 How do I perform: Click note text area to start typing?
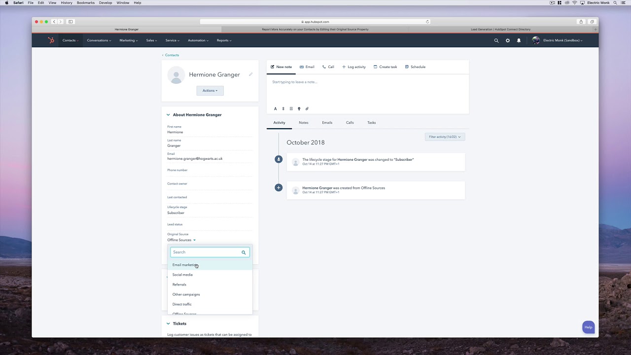(x=368, y=89)
